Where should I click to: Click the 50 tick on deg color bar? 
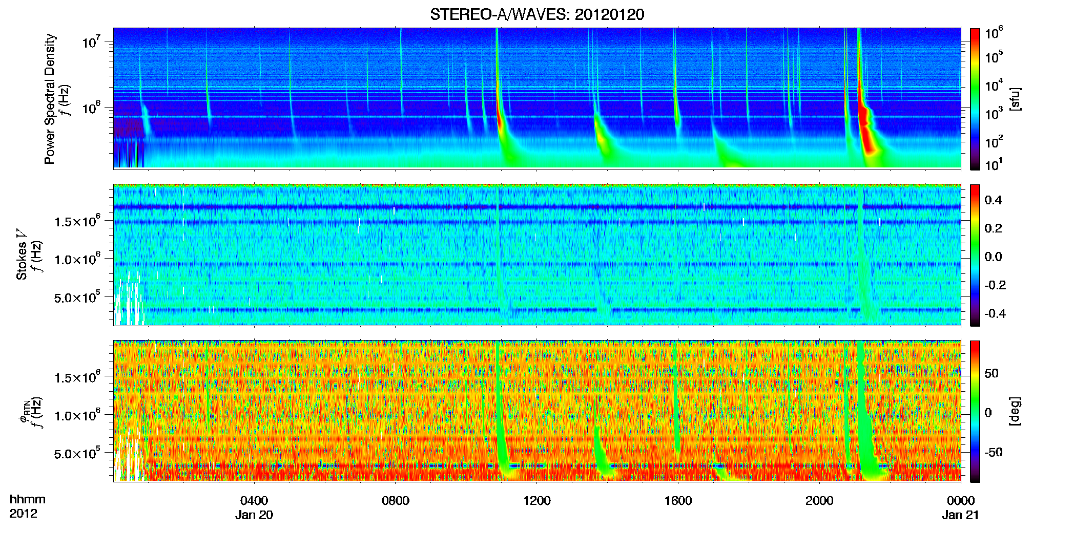click(x=992, y=373)
